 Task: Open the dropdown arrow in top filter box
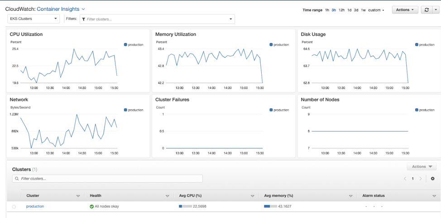point(231,19)
